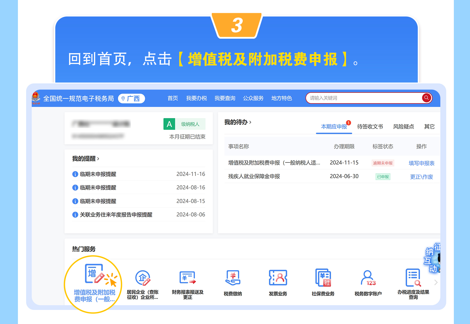Screen dimensions: 470x324
Task: Open 税务数字账户 icon
Action: tap(368, 278)
